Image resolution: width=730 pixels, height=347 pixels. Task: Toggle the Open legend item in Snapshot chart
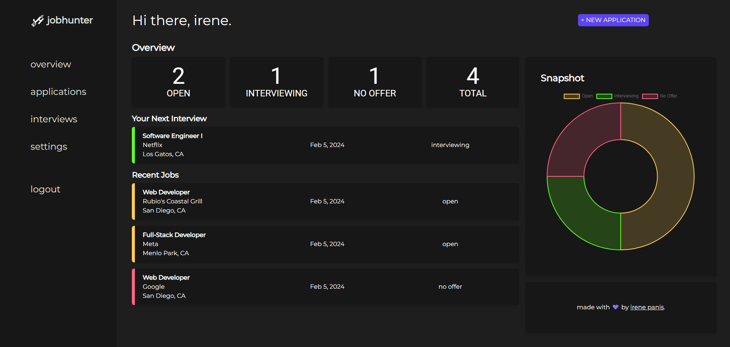point(578,96)
